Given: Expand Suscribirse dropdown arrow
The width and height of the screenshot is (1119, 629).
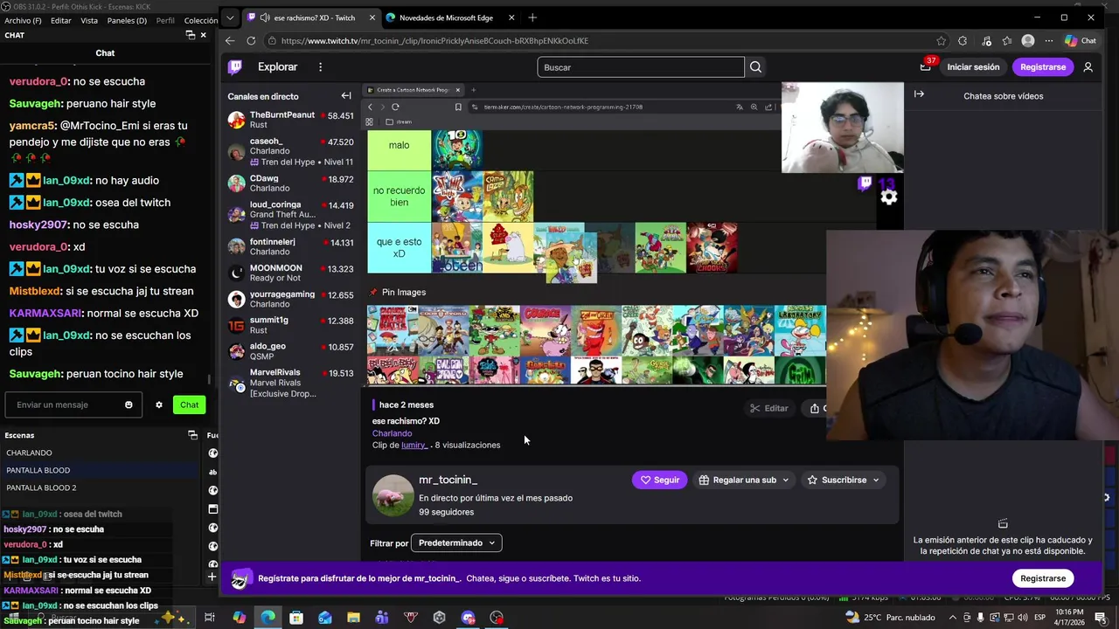Looking at the screenshot, I should (875, 480).
